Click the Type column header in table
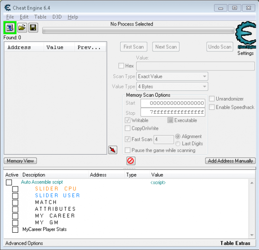The height and width of the screenshot is (250, 259). point(137,175)
